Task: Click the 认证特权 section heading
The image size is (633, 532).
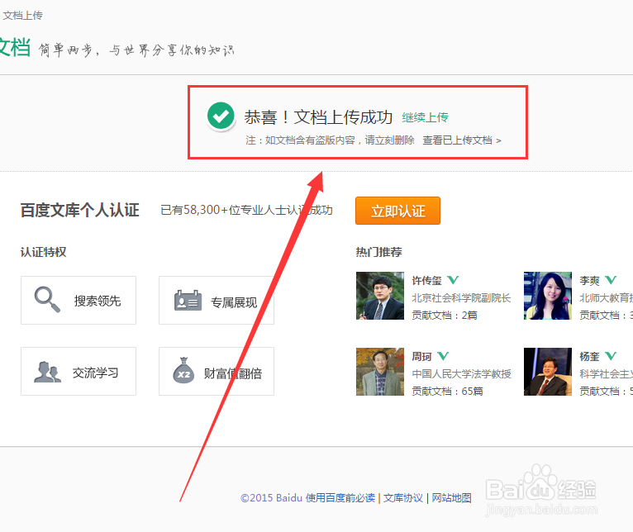Action: pyautogui.click(x=44, y=252)
